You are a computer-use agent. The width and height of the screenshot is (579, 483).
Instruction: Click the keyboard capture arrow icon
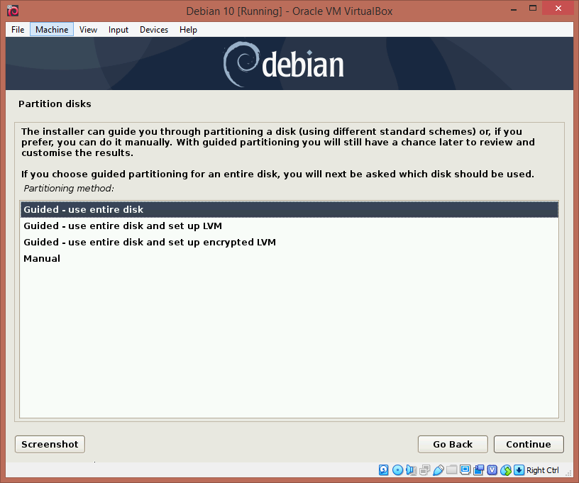click(519, 470)
